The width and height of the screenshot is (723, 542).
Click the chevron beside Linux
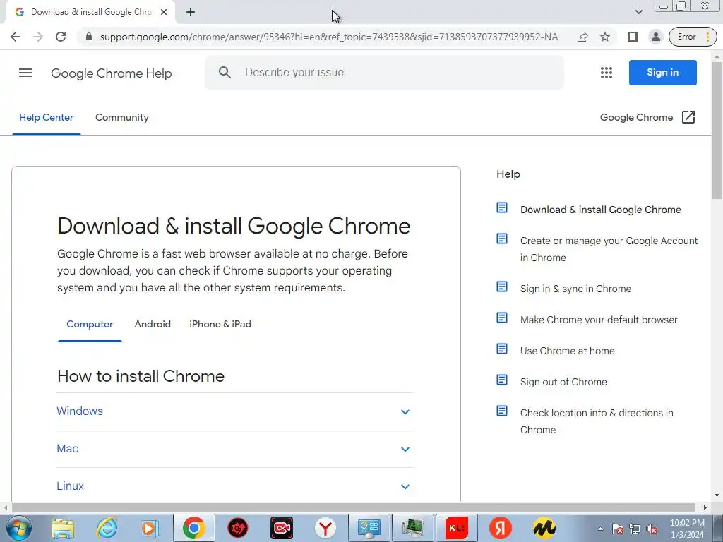pos(405,487)
